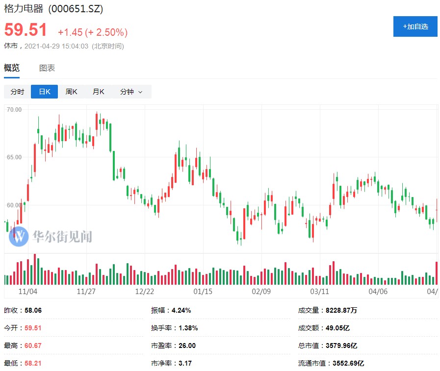
Task: Click the 03/11 date marker on axis
Action: tap(319, 291)
